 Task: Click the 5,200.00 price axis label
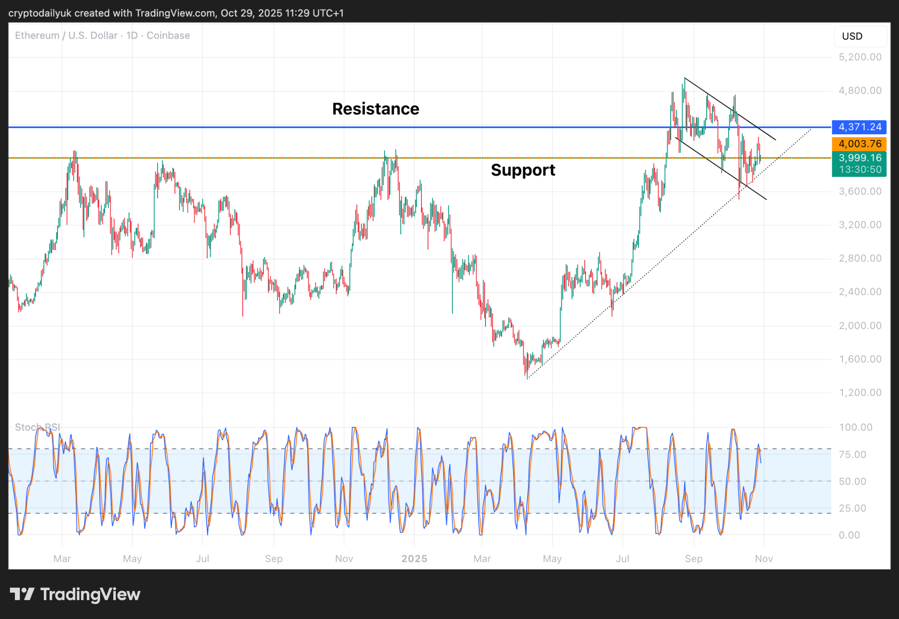pyautogui.click(x=859, y=57)
